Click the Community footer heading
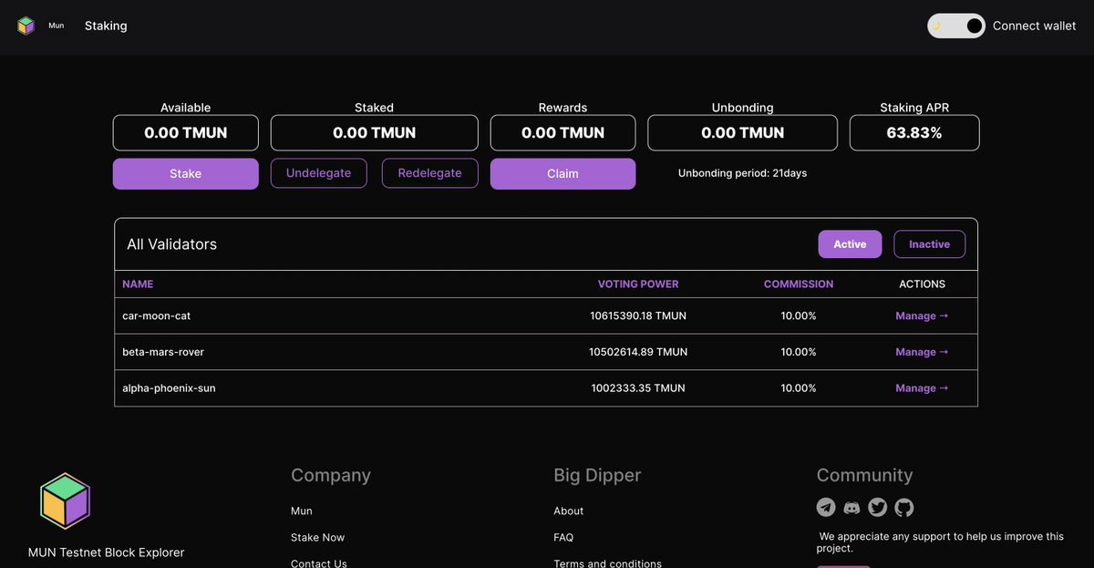This screenshot has height=568, width=1094. tap(864, 476)
